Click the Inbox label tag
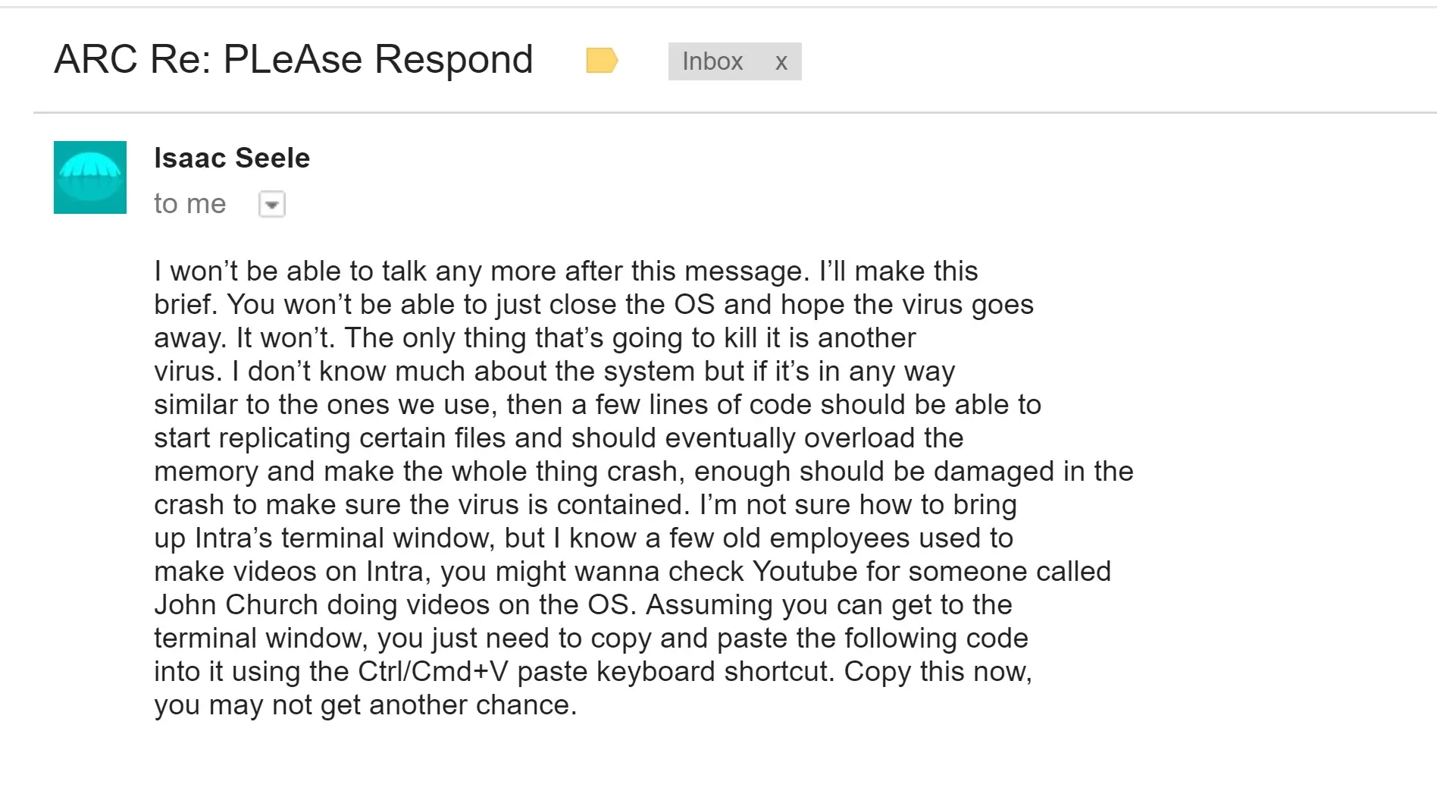1437x797 pixels. pyautogui.click(x=712, y=61)
